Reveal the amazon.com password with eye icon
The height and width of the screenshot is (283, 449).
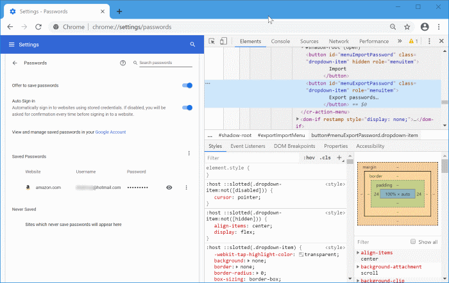tap(169, 187)
